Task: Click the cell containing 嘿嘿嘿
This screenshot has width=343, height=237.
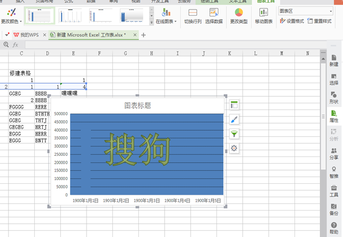Action: 73,93
